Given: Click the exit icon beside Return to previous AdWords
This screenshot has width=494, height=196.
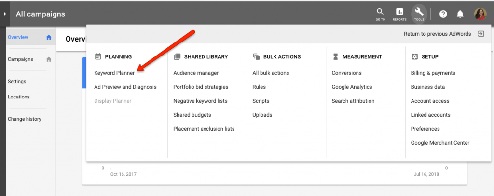Looking at the screenshot, I should (481, 34).
